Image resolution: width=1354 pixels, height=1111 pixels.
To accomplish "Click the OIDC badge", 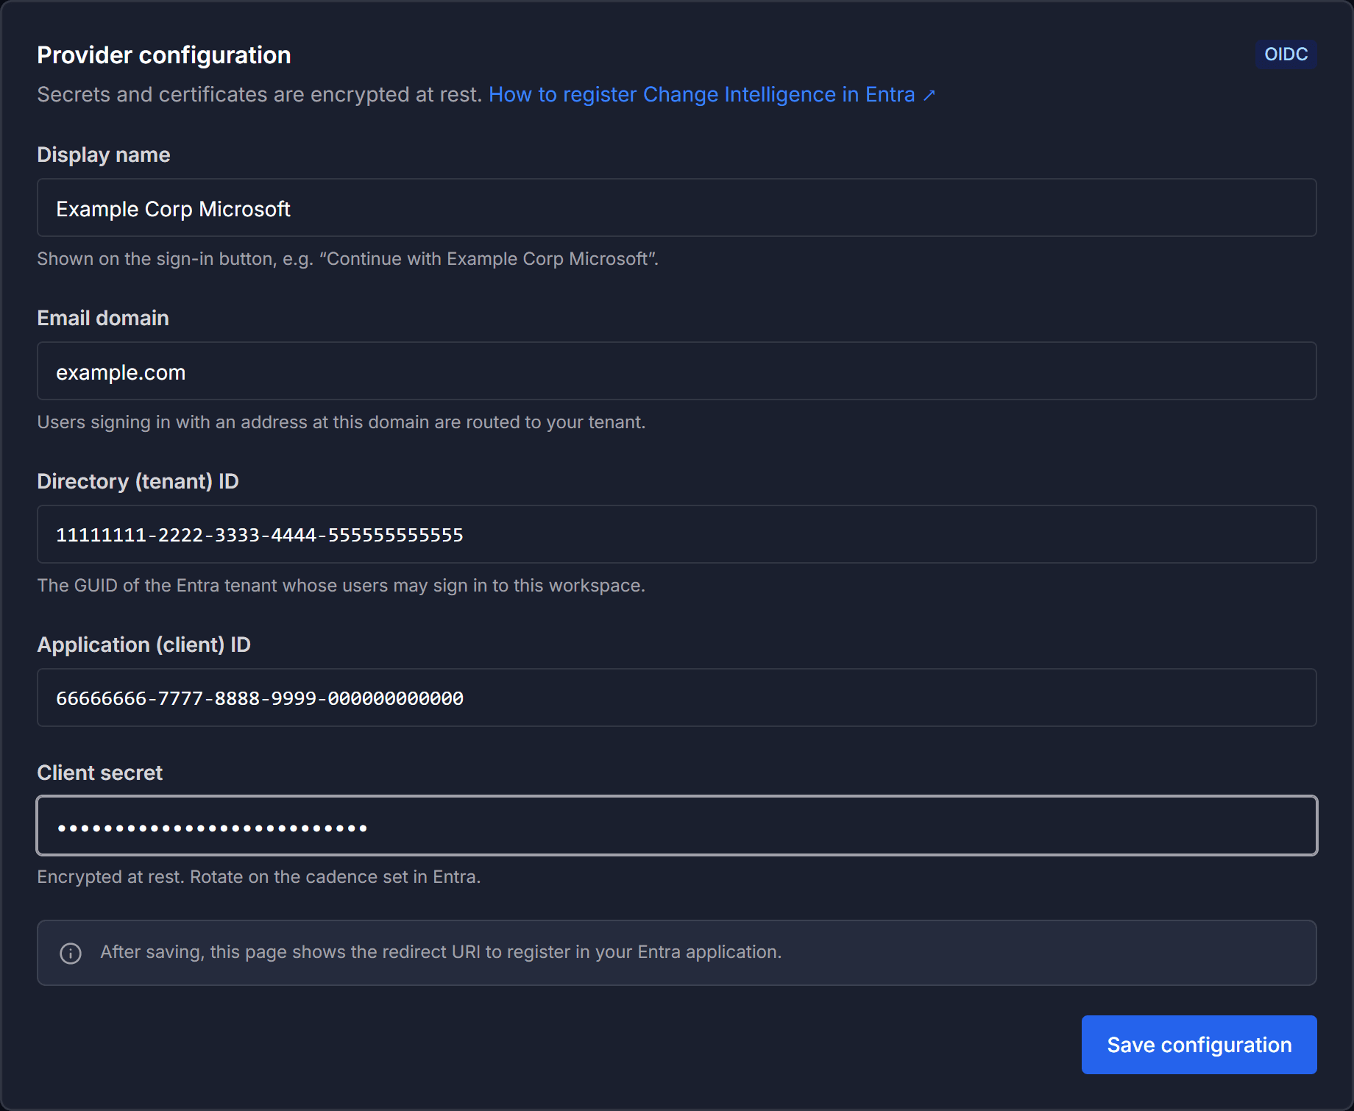I will click(x=1286, y=54).
